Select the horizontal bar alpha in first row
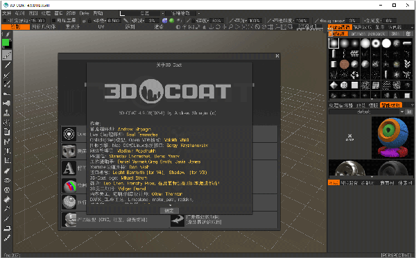This screenshot has height=258, width=416. point(407,43)
